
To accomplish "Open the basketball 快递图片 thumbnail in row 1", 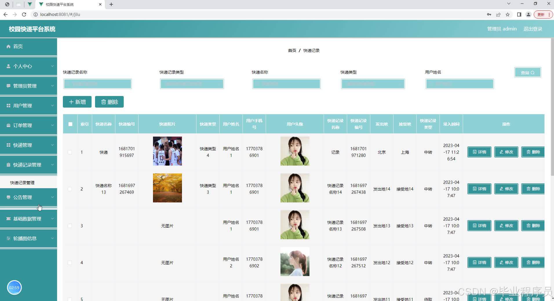I will pos(167,151).
